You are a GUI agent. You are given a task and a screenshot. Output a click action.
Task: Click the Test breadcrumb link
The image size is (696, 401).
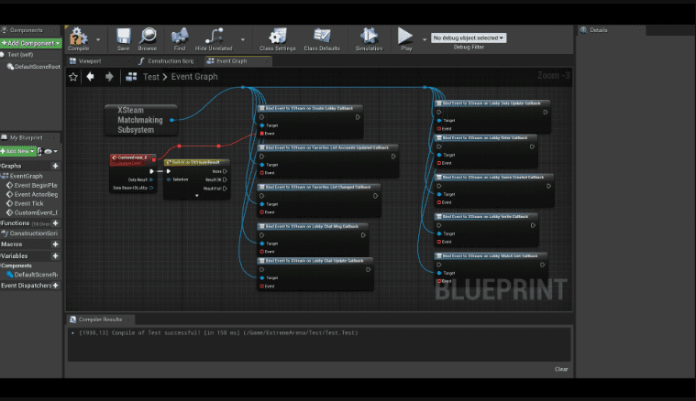(x=151, y=77)
